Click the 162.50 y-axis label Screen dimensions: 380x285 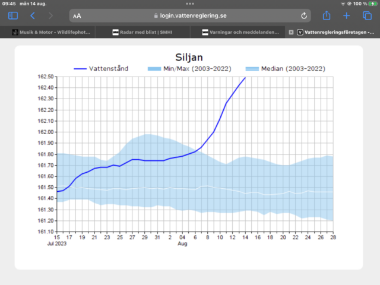pos(46,77)
